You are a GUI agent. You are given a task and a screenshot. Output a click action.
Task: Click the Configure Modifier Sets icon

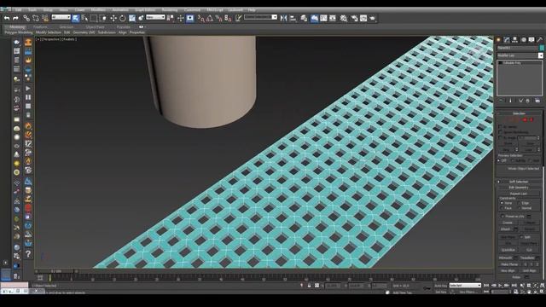coord(537,101)
